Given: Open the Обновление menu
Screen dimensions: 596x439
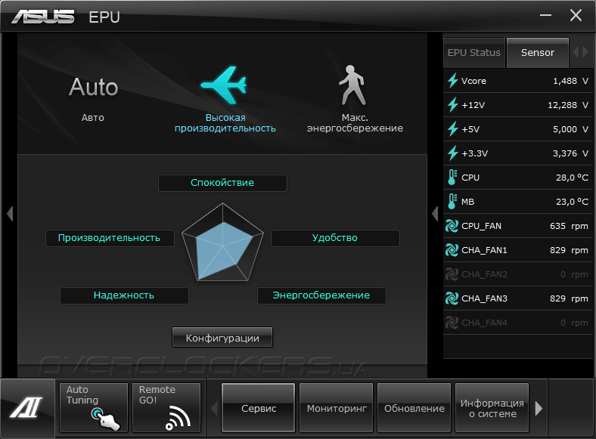Looking at the screenshot, I should [x=414, y=407].
